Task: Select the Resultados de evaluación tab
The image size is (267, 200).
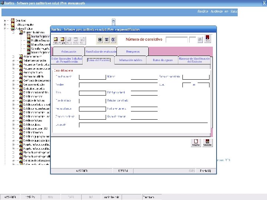Action: pyautogui.click(x=101, y=51)
